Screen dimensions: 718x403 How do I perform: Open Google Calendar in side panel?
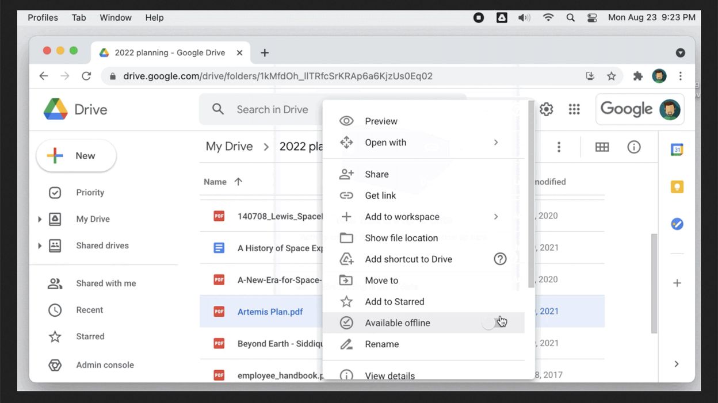[677, 149]
